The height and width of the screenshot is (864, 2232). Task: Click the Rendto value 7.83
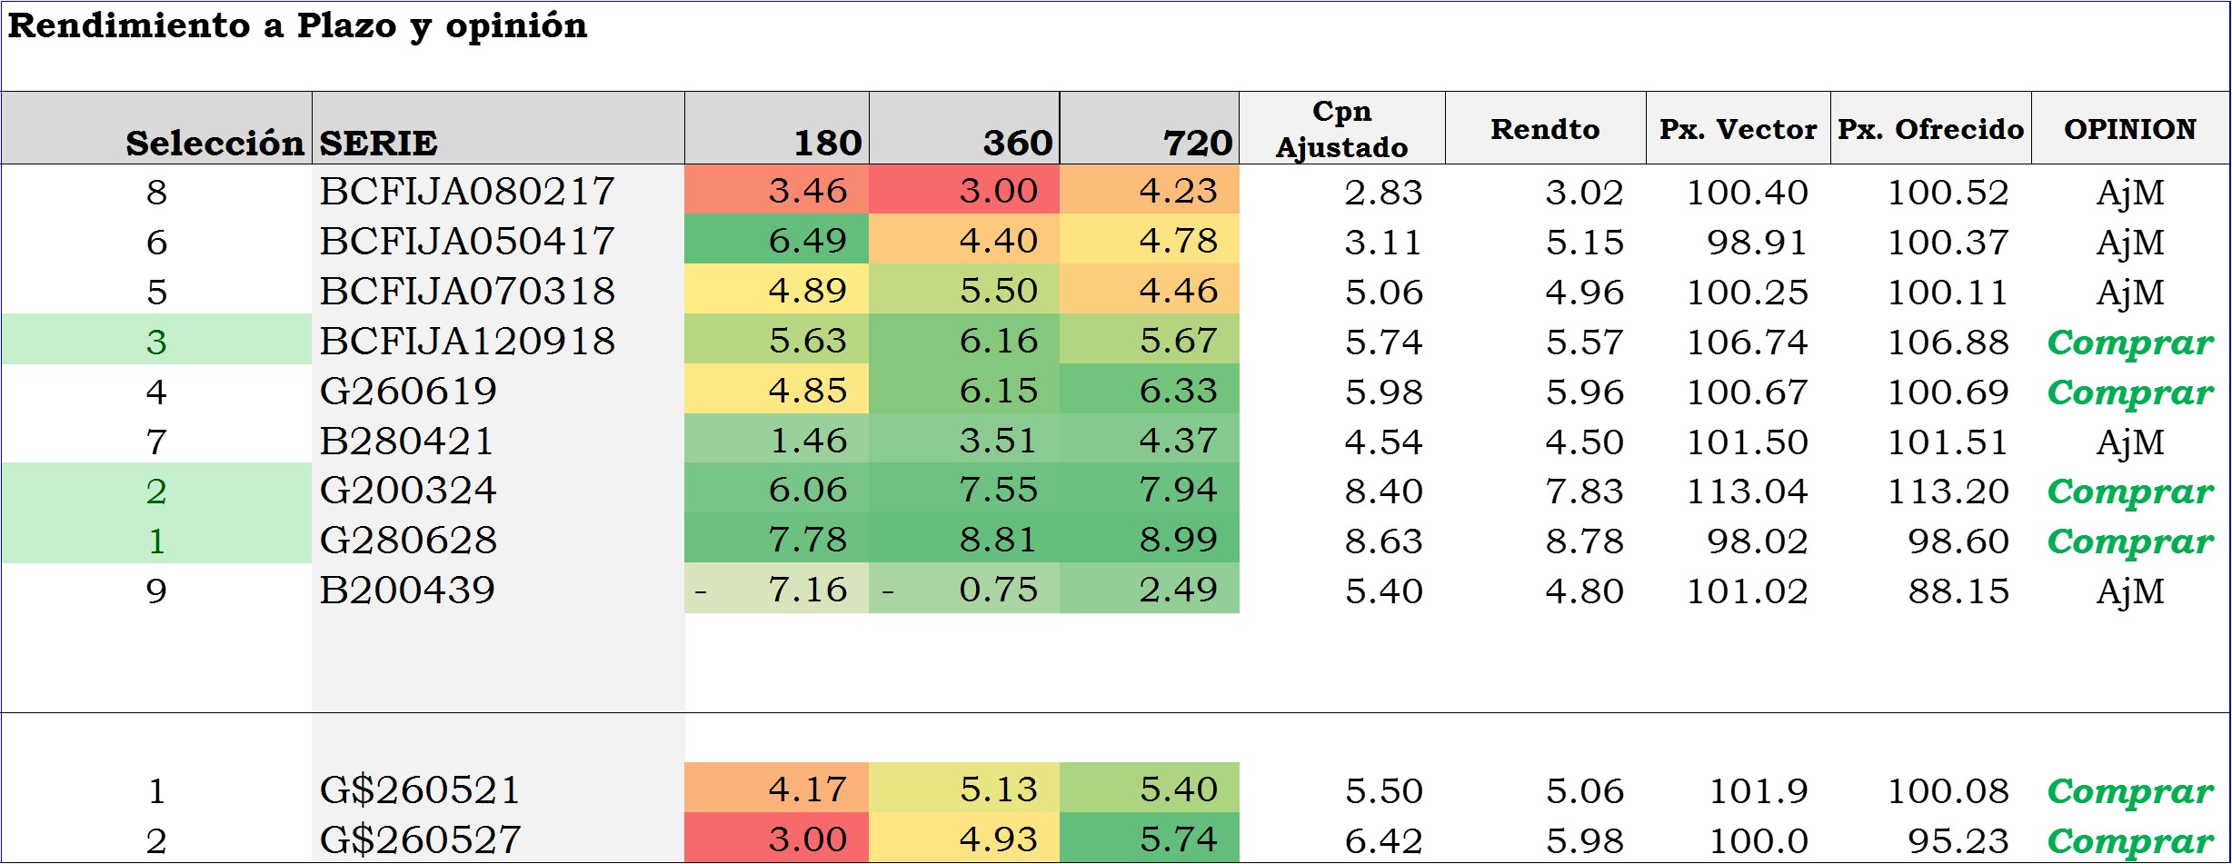pos(1584,491)
